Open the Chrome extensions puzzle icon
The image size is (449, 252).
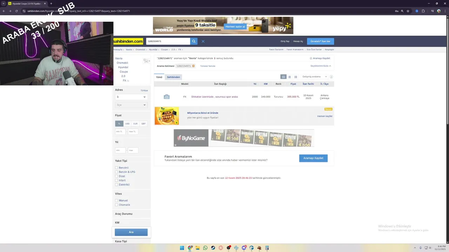tap(423, 11)
